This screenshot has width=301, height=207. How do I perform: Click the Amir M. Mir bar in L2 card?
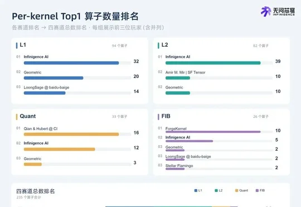178,78
